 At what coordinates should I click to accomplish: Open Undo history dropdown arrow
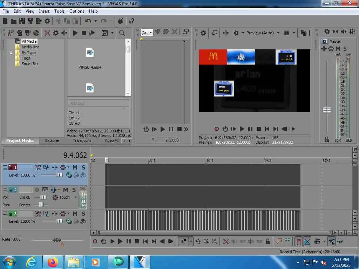coord(95,21)
